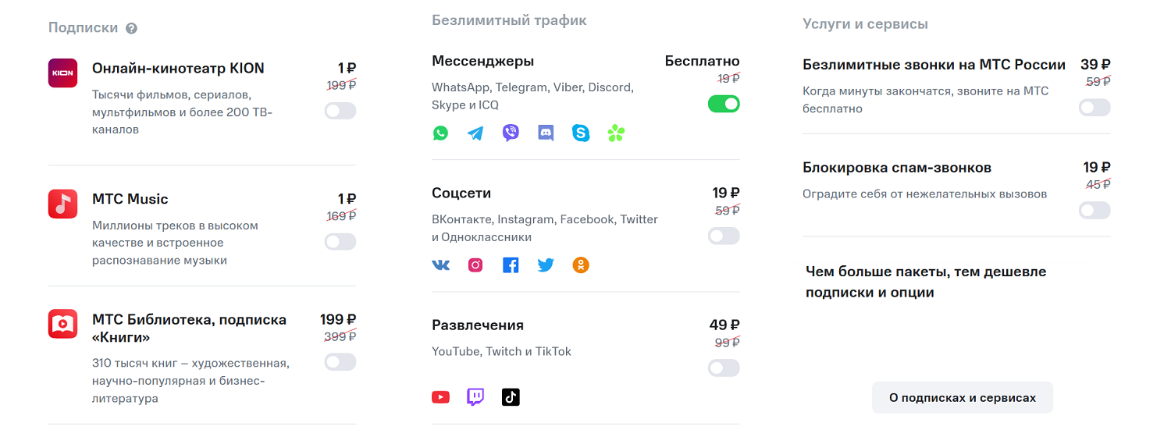Click the MTS Library books icon
Viewport: 1171px width, 437px height.
tap(62, 324)
